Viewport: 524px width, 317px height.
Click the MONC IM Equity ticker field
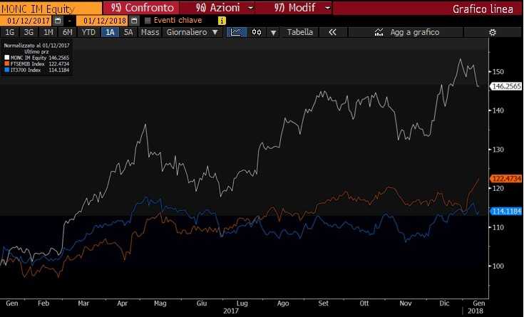click(51, 9)
